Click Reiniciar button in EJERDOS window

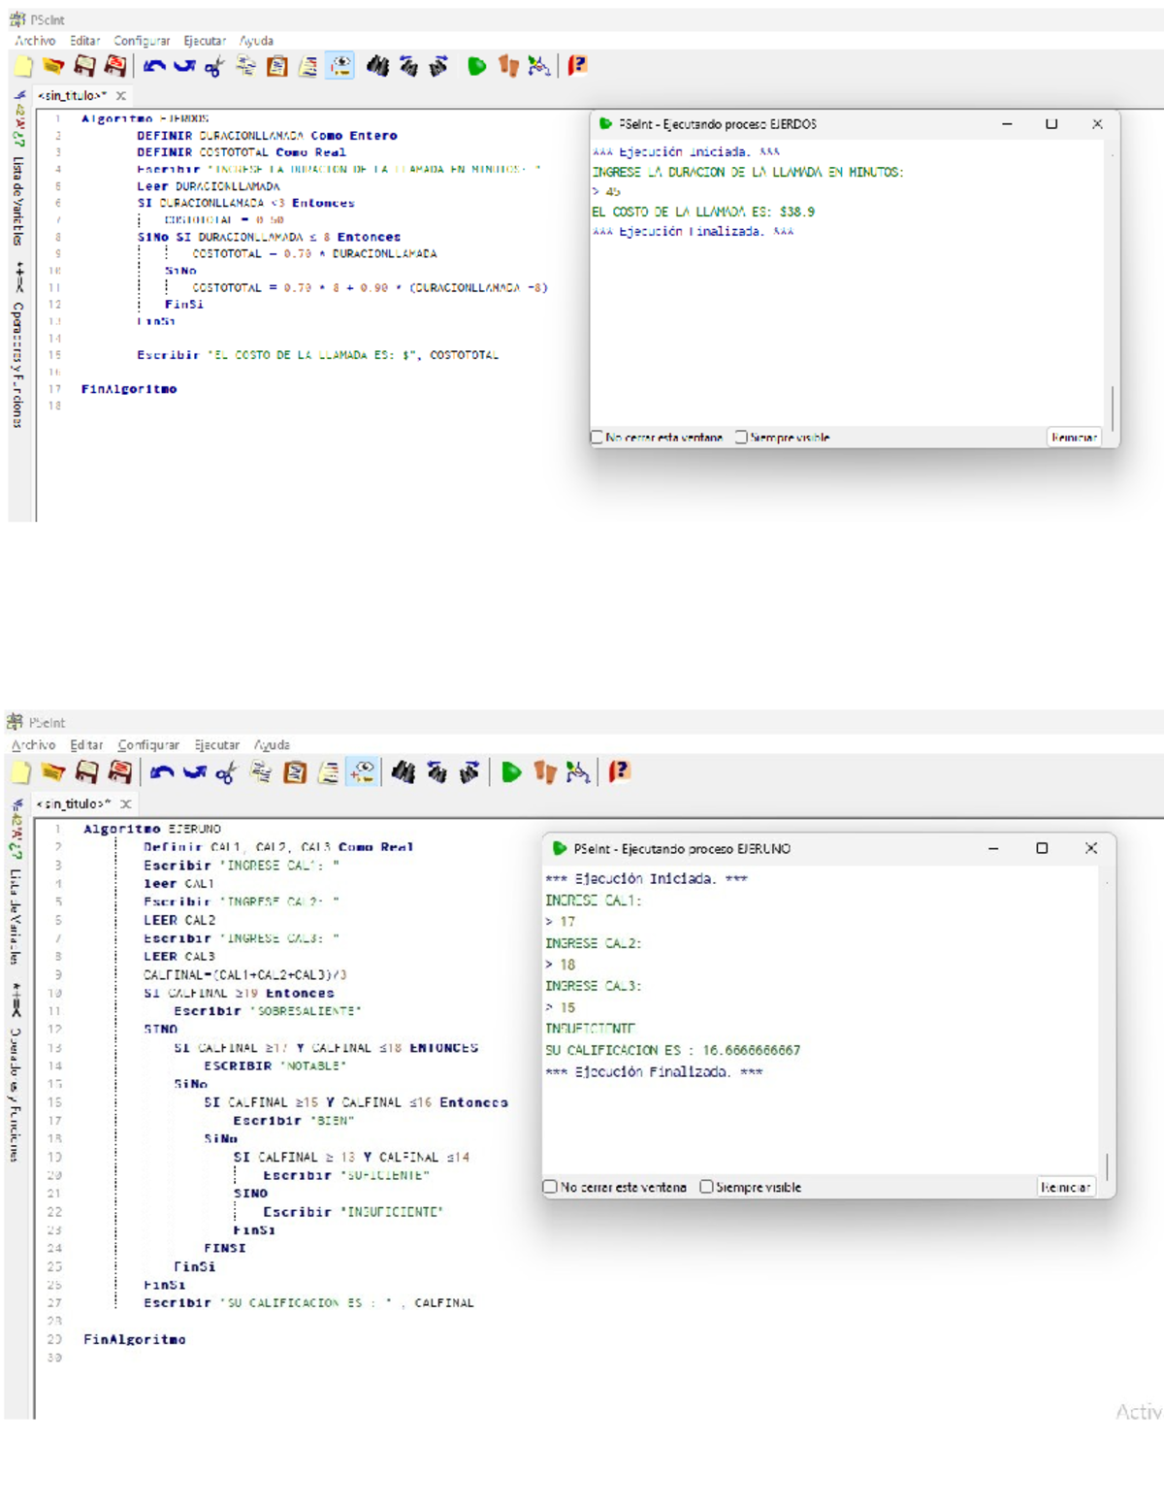point(1074,438)
